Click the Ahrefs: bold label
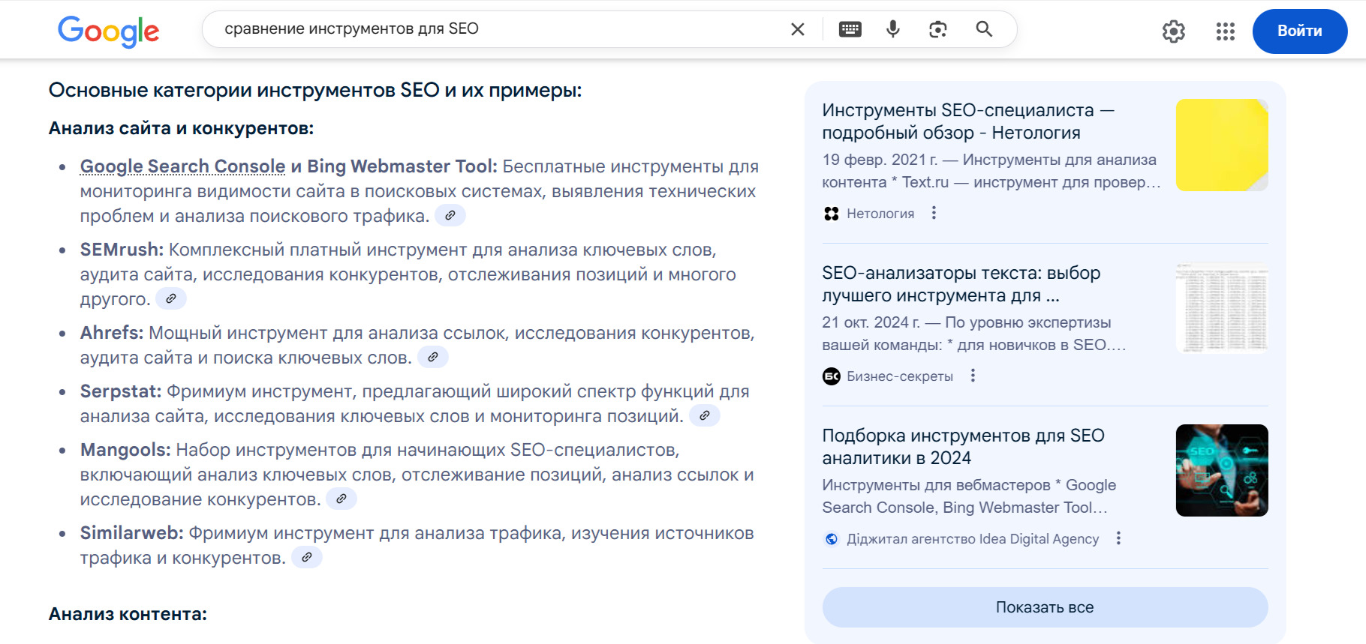 click(112, 333)
